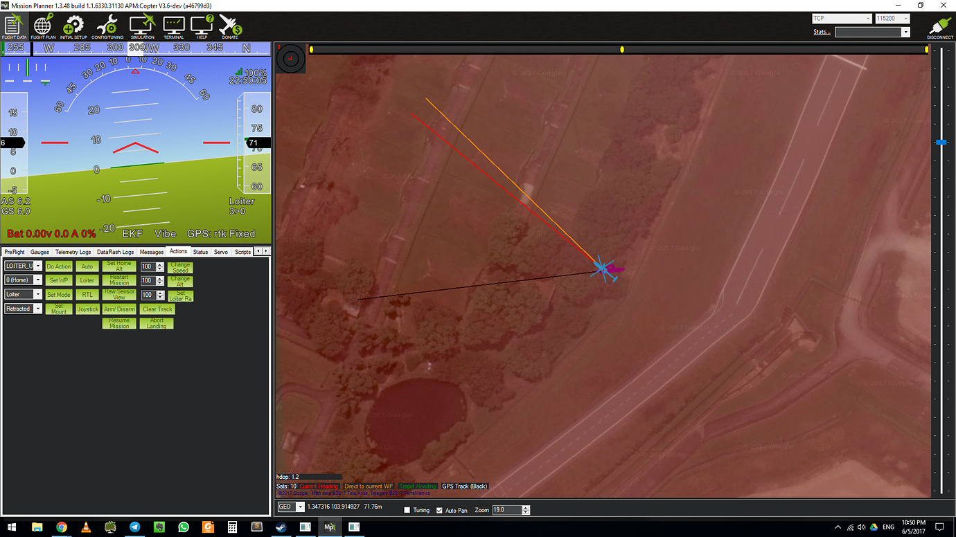Viewport: 956px width, 537px height.
Task: Switch to the Messages tab
Action: point(151,251)
